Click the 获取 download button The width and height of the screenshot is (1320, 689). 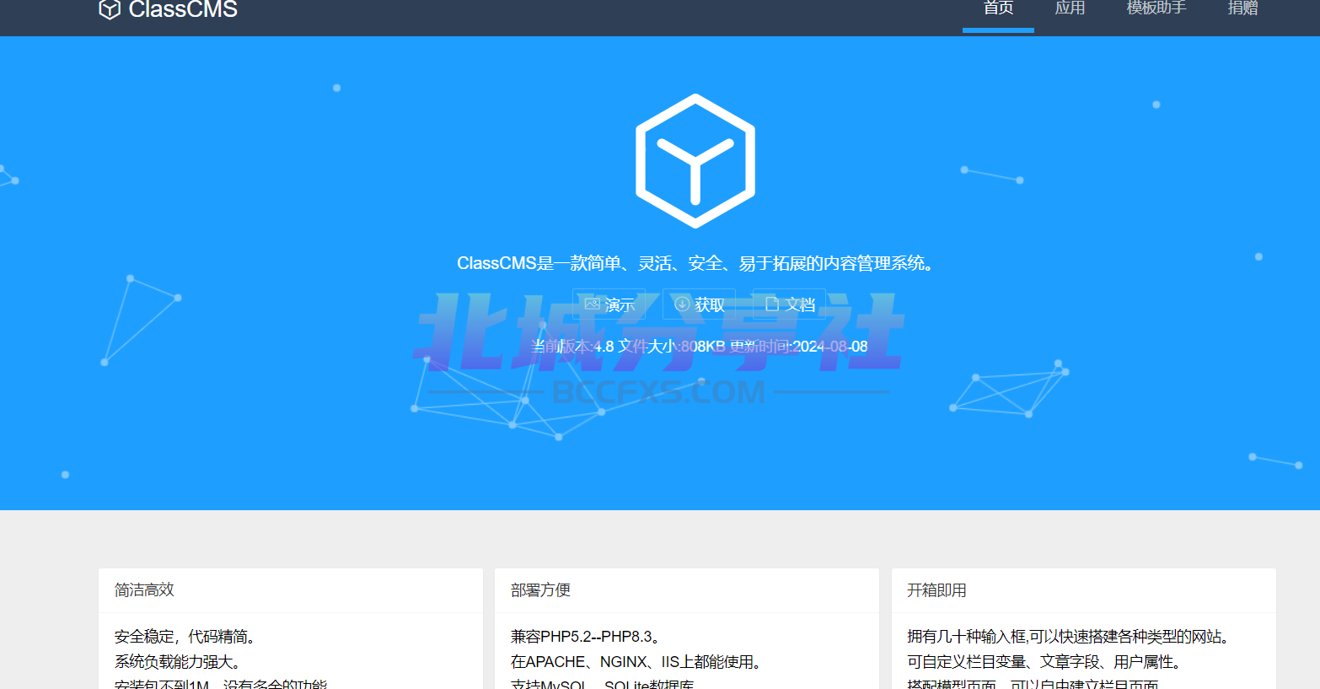(700, 304)
